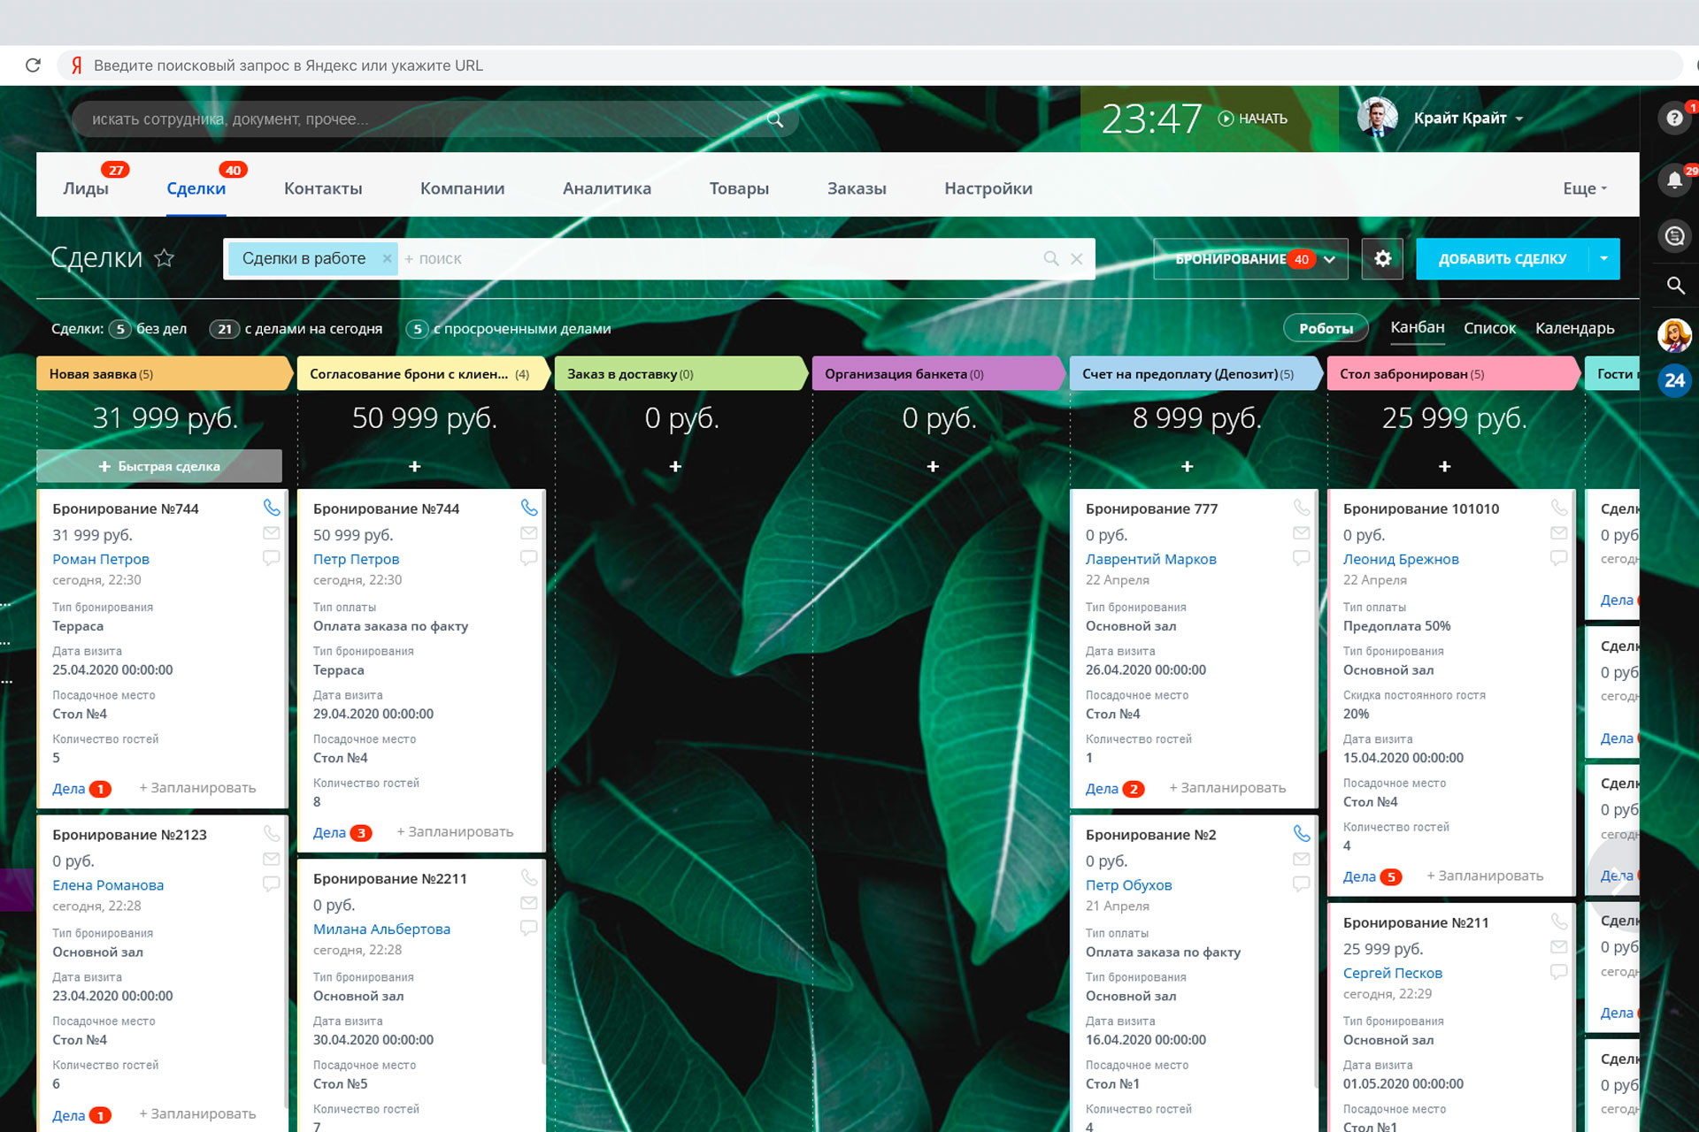The width and height of the screenshot is (1699, 1132).
Task: Remove the Сделки в работе filter tag
Action: pyautogui.click(x=387, y=258)
